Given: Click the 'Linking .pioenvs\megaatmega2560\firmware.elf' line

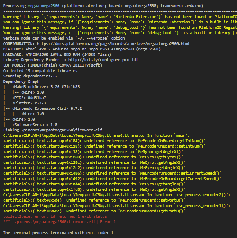Looking at the screenshot, I should tap(53, 130).
